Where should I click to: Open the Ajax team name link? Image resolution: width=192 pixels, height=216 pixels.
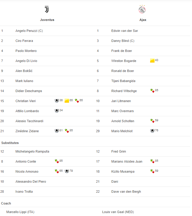(x=143, y=20)
